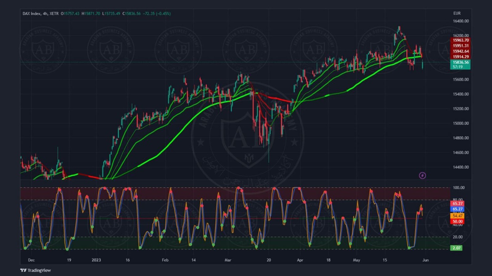Click the DAX Index symbol title

[31, 13]
